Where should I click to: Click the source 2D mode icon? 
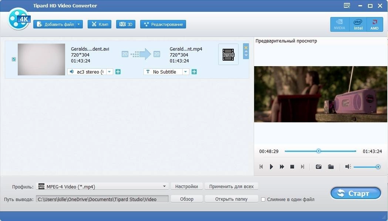pyautogui.click(x=125, y=54)
